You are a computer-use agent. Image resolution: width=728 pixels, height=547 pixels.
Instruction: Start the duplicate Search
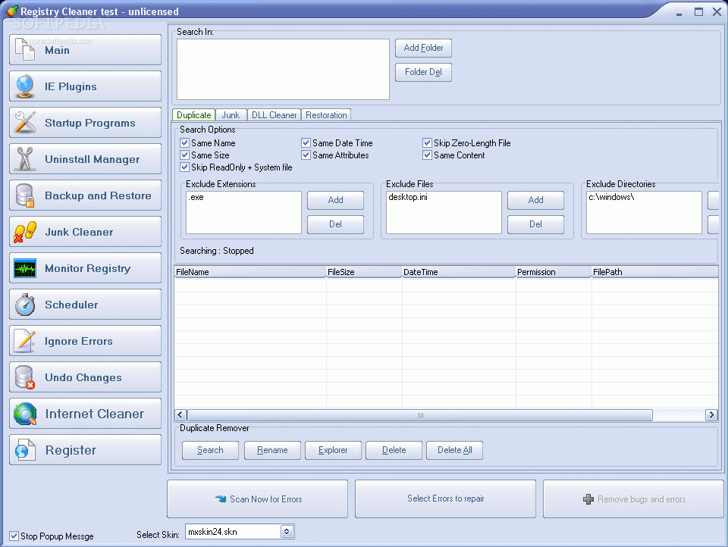(x=210, y=450)
